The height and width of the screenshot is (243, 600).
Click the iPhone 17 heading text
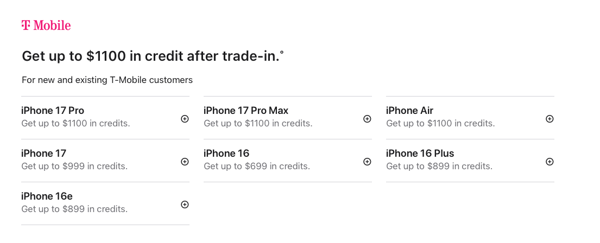43,154
